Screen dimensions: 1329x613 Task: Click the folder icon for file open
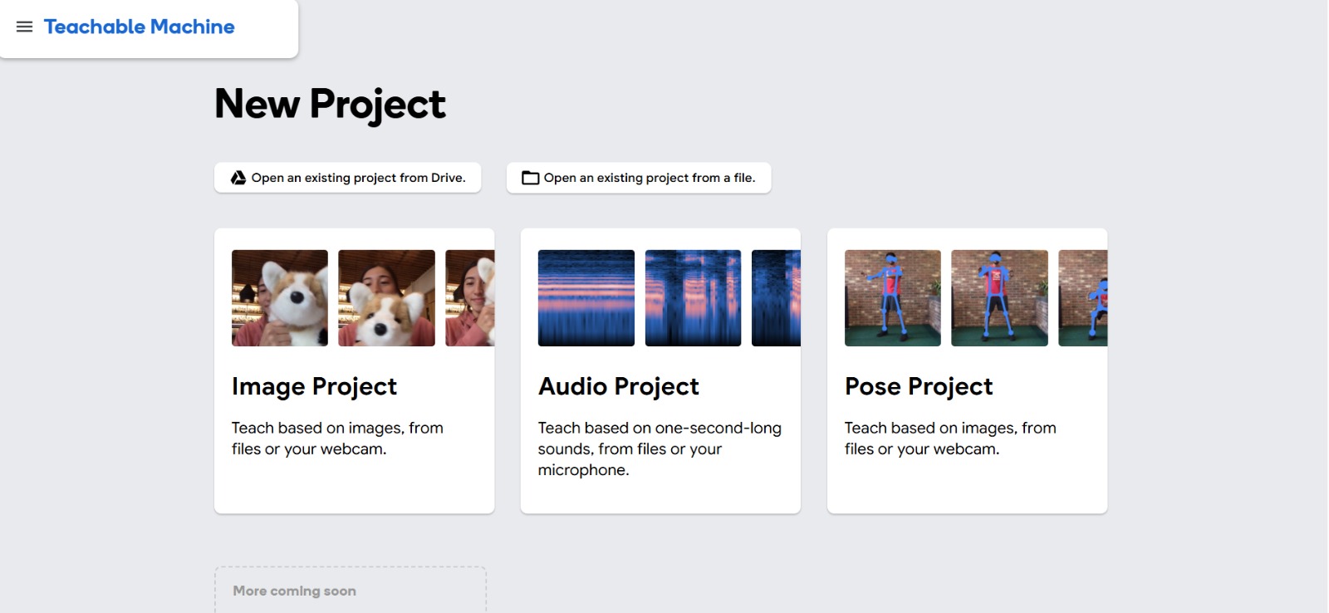click(530, 178)
